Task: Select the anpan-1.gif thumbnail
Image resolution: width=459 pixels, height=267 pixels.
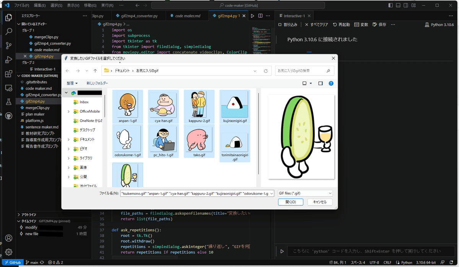Action: (128, 107)
